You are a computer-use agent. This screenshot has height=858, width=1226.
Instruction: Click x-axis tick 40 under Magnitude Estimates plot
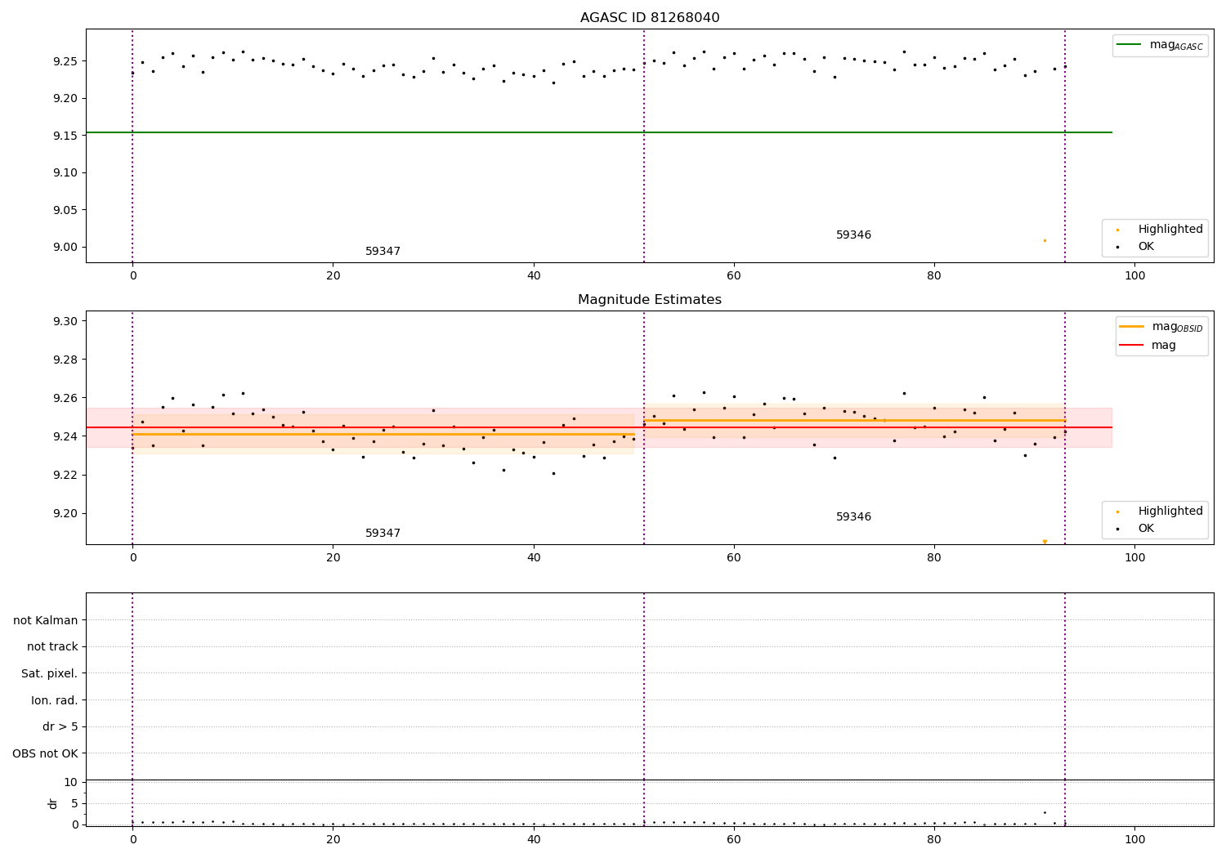tap(534, 558)
